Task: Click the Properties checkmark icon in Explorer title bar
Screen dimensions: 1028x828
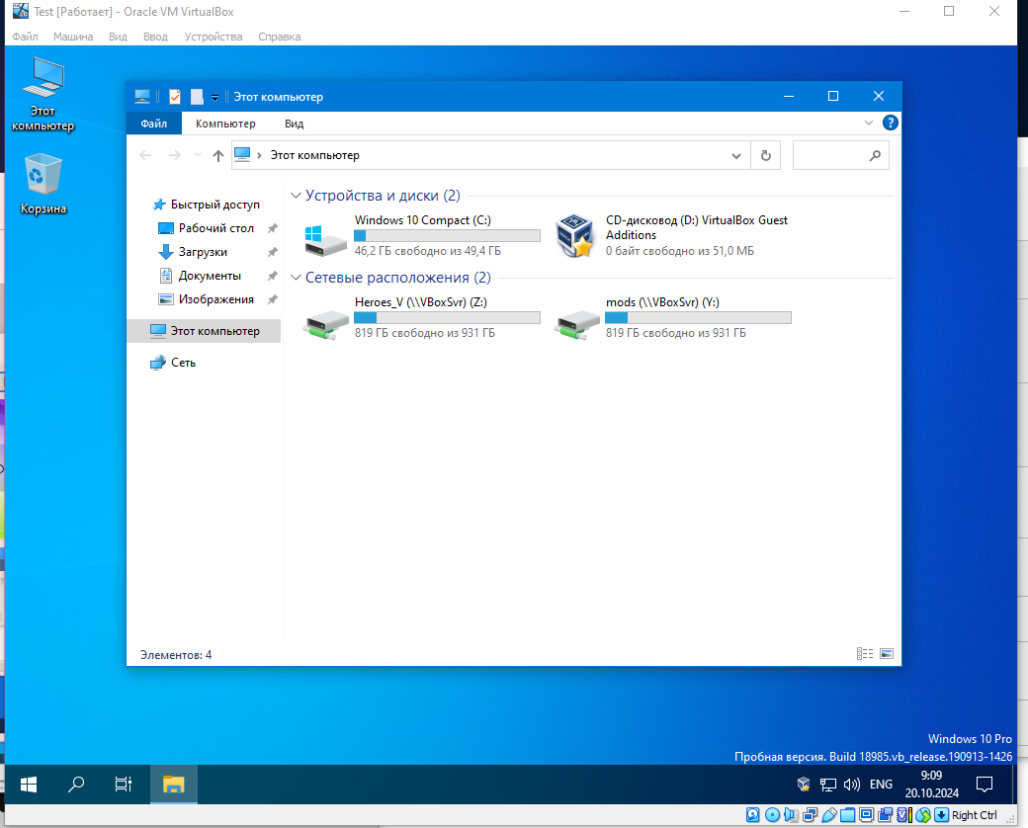Action: click(174, 97)
